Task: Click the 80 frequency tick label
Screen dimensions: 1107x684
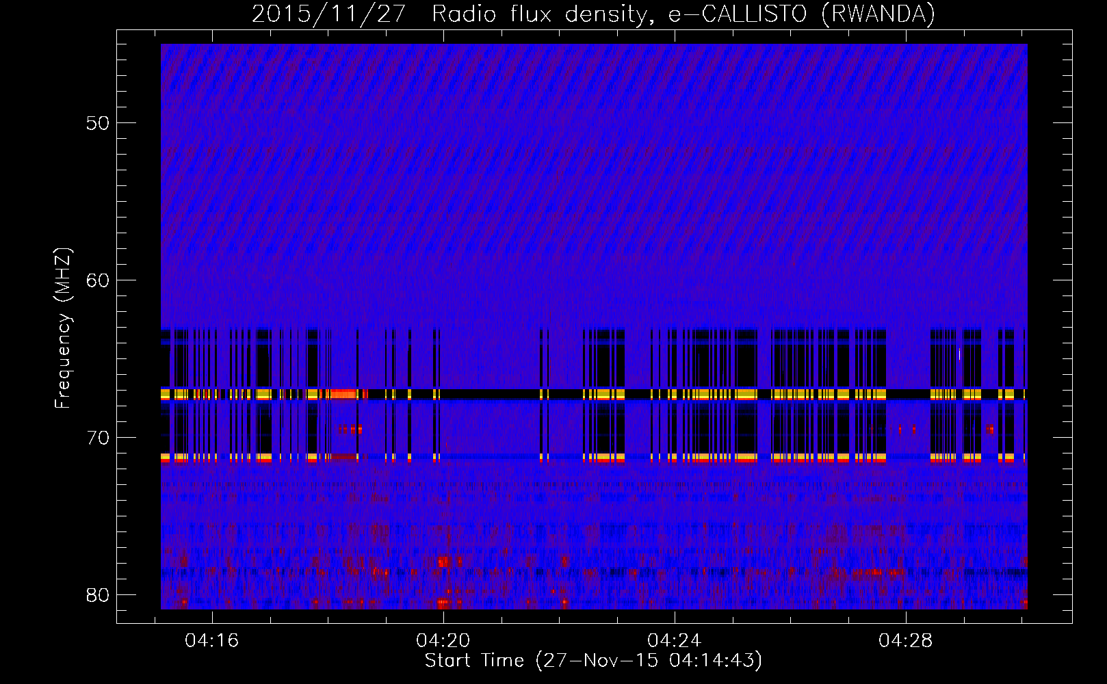Action: 98,595
